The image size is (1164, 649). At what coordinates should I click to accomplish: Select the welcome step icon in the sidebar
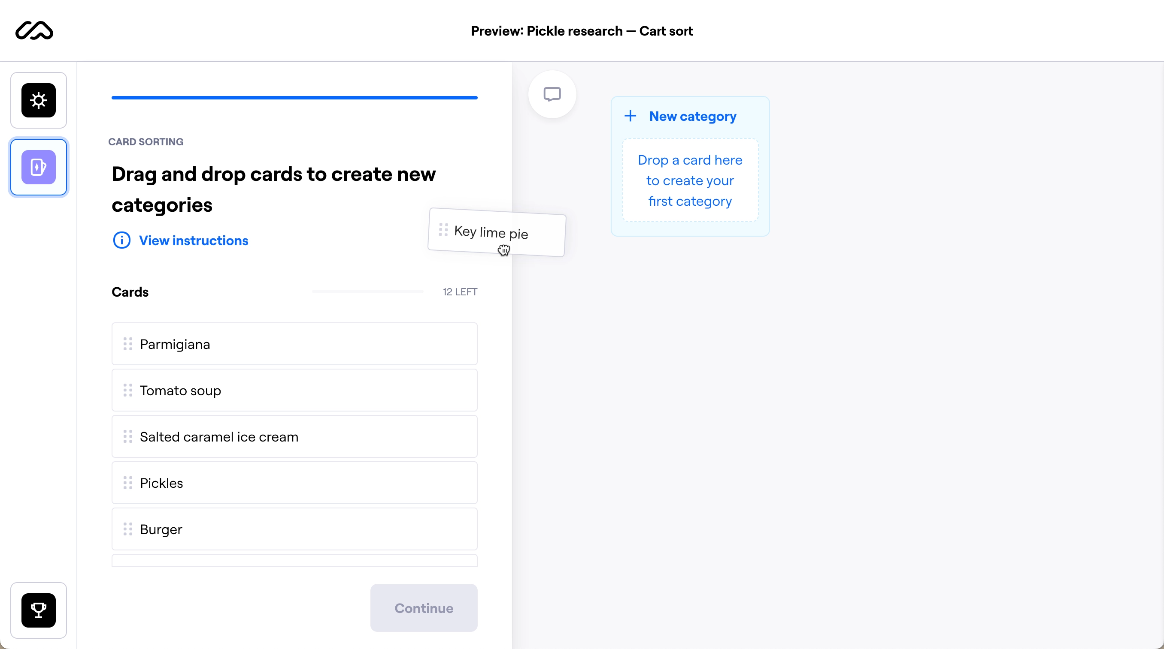38,100
